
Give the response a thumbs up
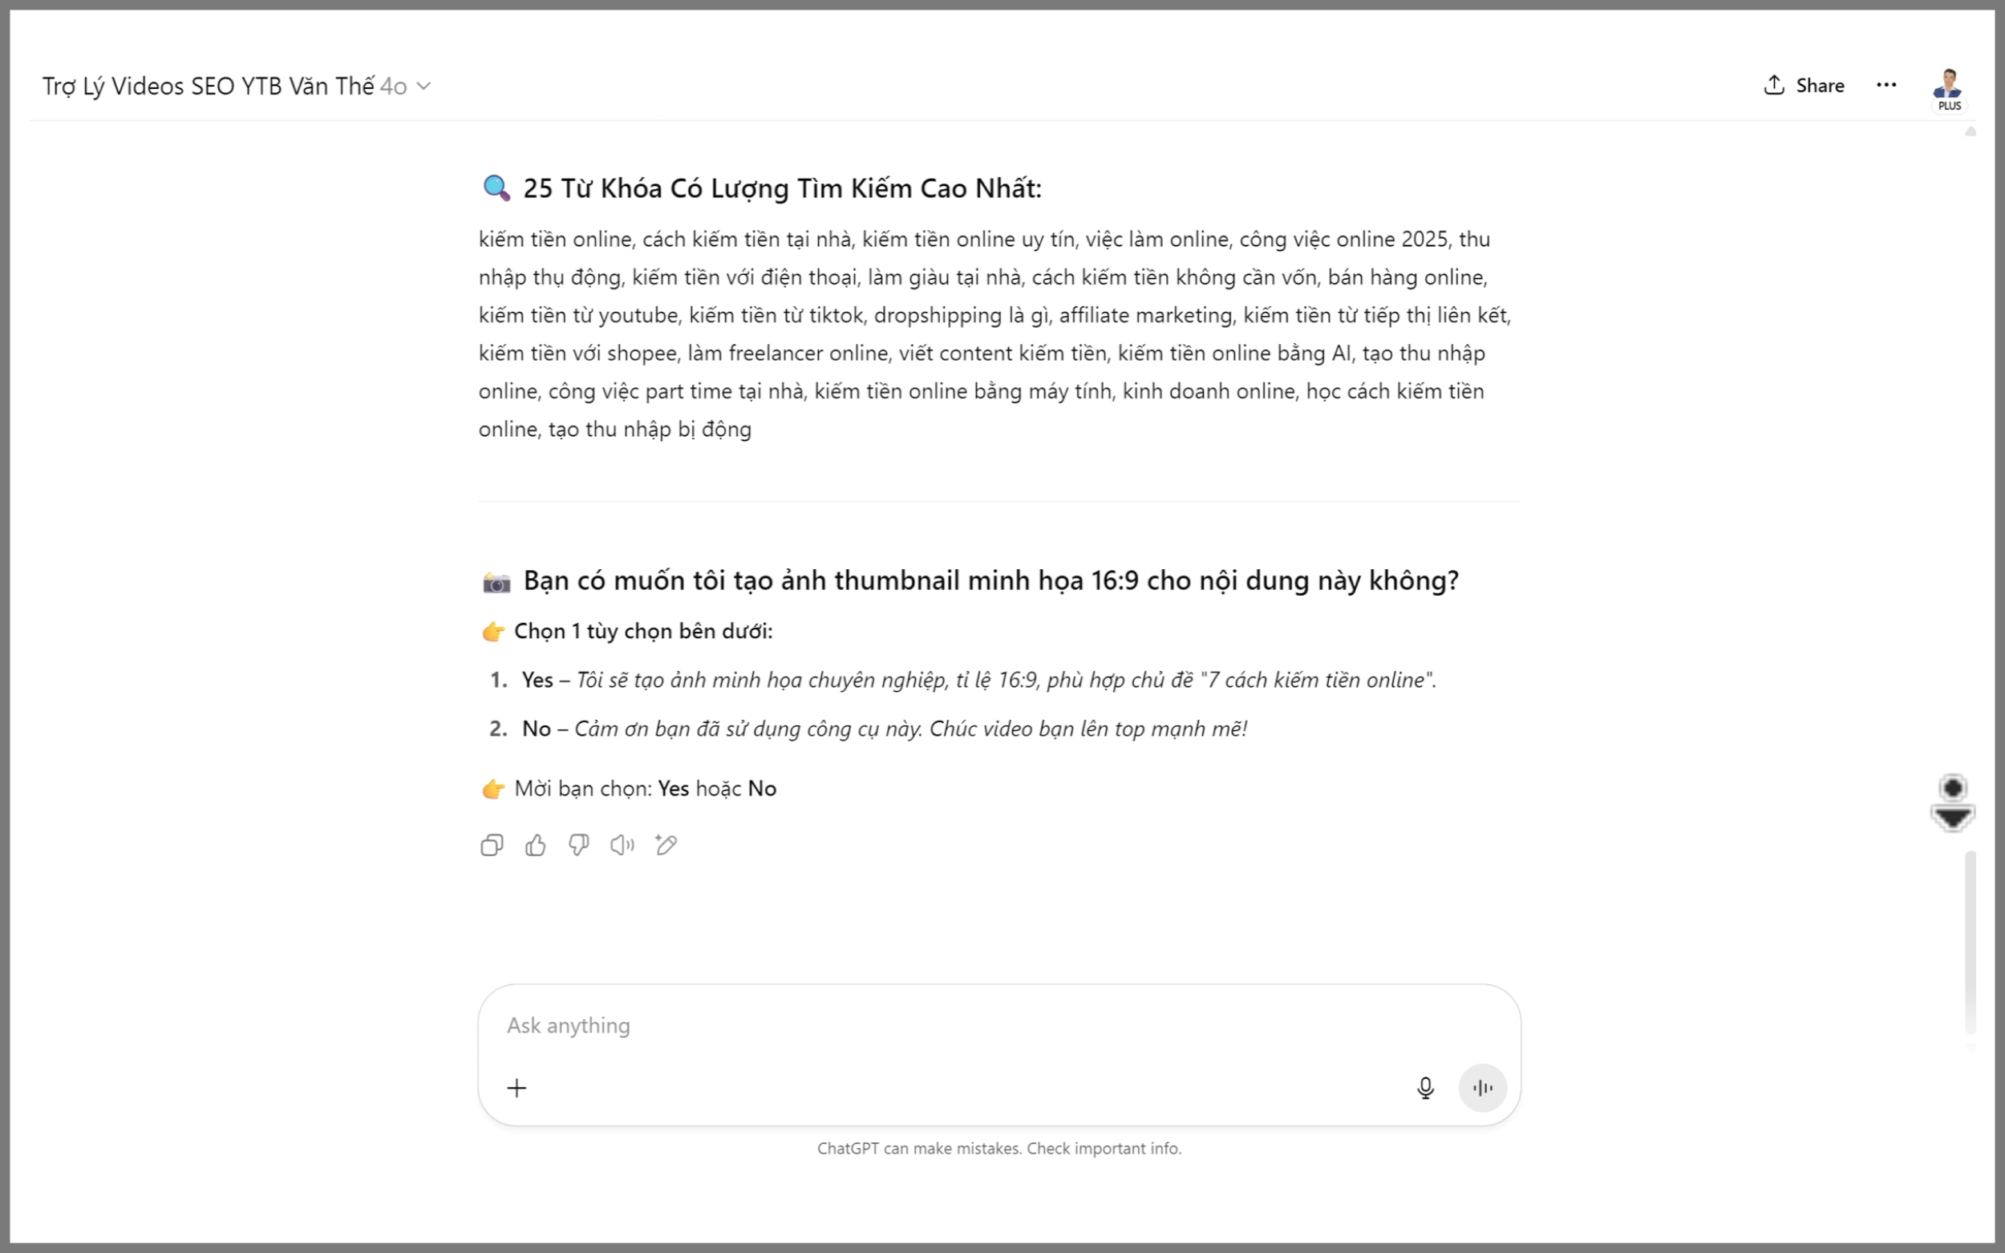pyautogui.click(x=536, y=844)
